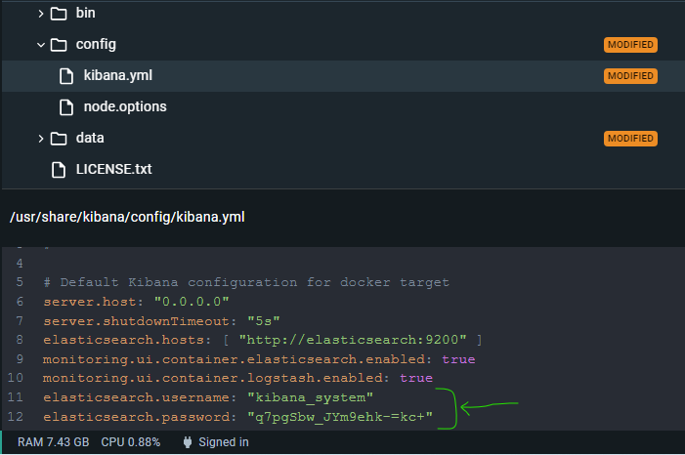Click the config folder icon
The image size is (685, 455).
(x=59, y=45)
